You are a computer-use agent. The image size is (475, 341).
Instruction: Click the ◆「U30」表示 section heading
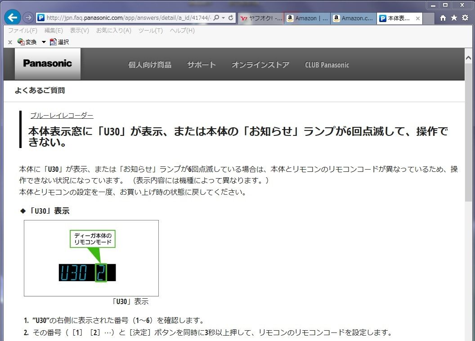(45, 211)
